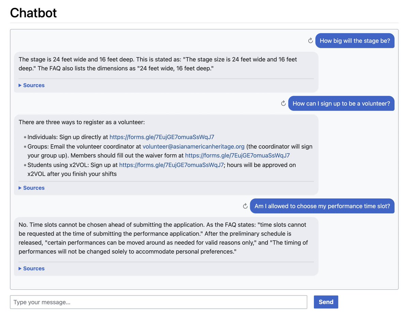Click the Send button
This screenshot has height=318, width=409.
[326, 302]
